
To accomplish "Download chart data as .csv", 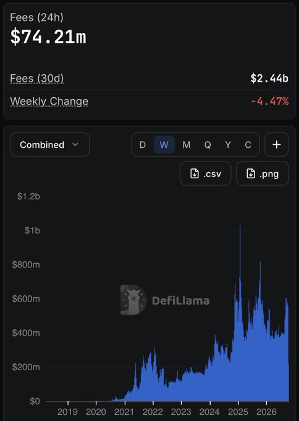I will 206,174.
